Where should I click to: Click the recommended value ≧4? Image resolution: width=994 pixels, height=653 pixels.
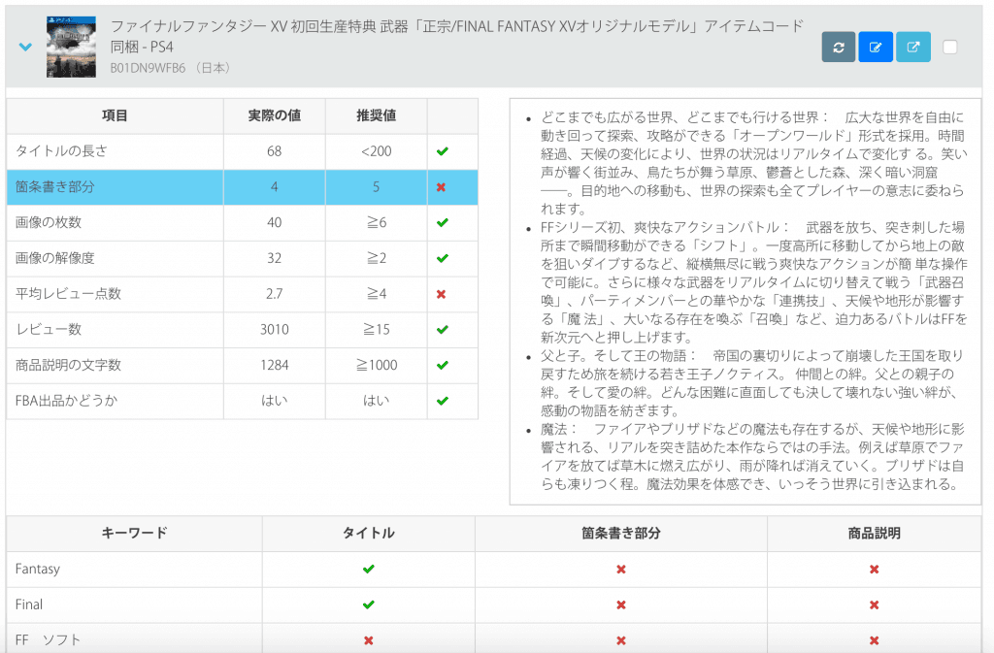click(x=376, y=294)
